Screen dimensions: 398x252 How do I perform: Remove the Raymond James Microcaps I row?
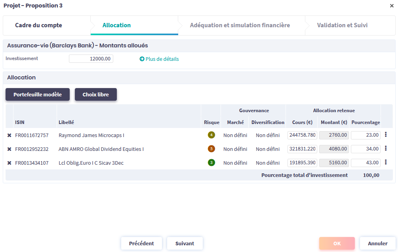click(x=9, y=135)
